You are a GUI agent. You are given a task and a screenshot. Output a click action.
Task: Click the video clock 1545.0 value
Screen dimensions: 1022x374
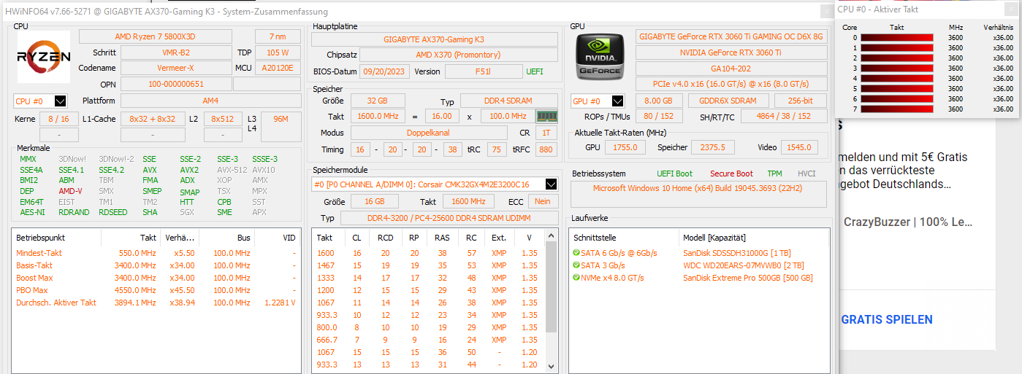799,147
